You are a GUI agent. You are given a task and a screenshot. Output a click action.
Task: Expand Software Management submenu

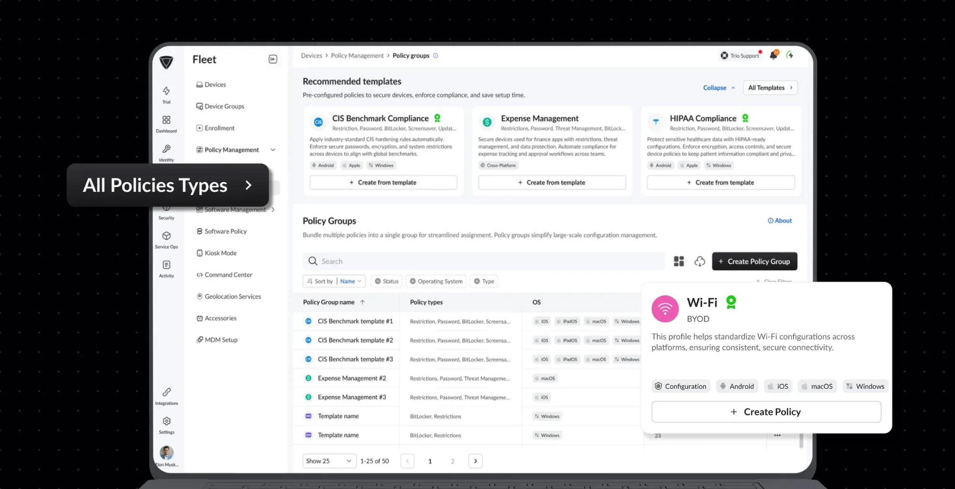pyautogui.click(x=273, y=210)
